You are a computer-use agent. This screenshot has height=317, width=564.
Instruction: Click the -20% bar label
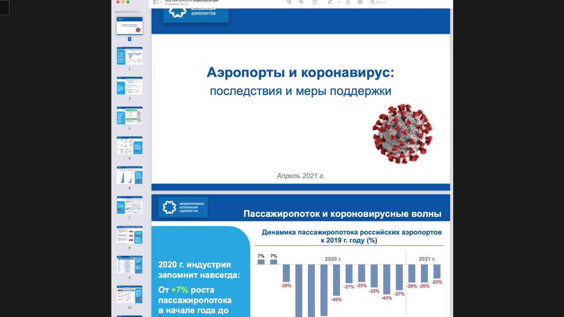click(x=437, y=282)
